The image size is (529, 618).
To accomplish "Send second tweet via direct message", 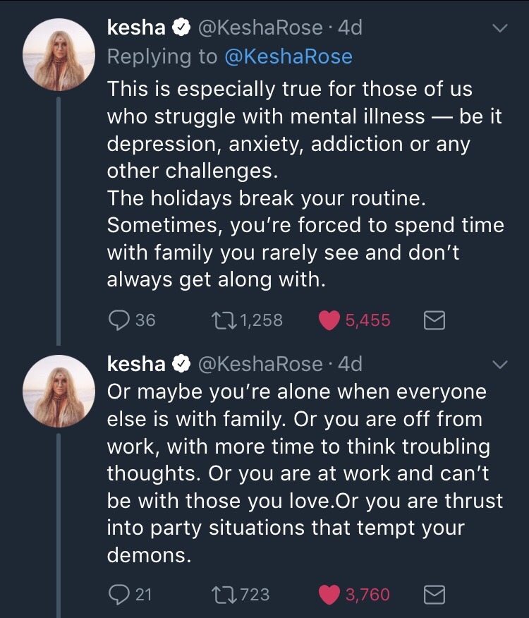I will (x=434, y=595).
